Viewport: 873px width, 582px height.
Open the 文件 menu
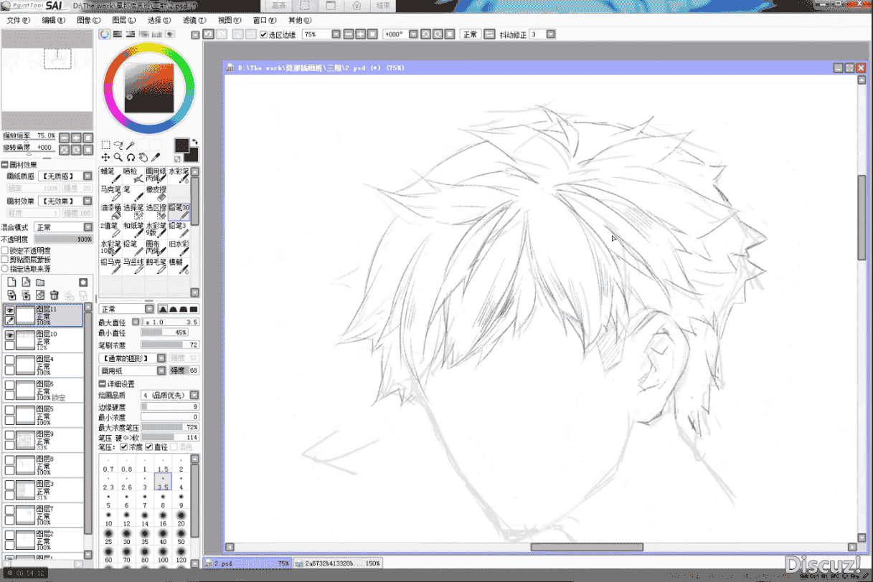(x=18, y=20)
